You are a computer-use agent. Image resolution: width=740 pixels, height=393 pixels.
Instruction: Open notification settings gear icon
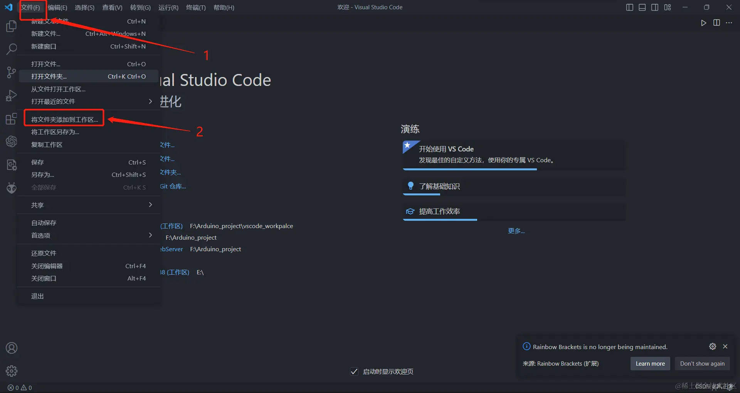(713, 346)
